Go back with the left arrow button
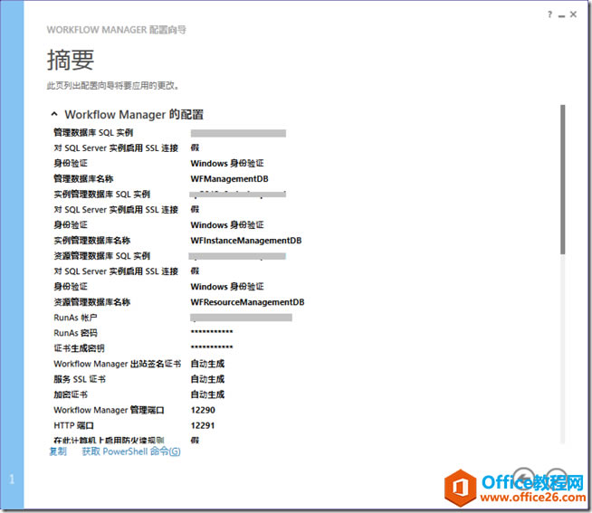592x513 pixels. coord(524,477)
